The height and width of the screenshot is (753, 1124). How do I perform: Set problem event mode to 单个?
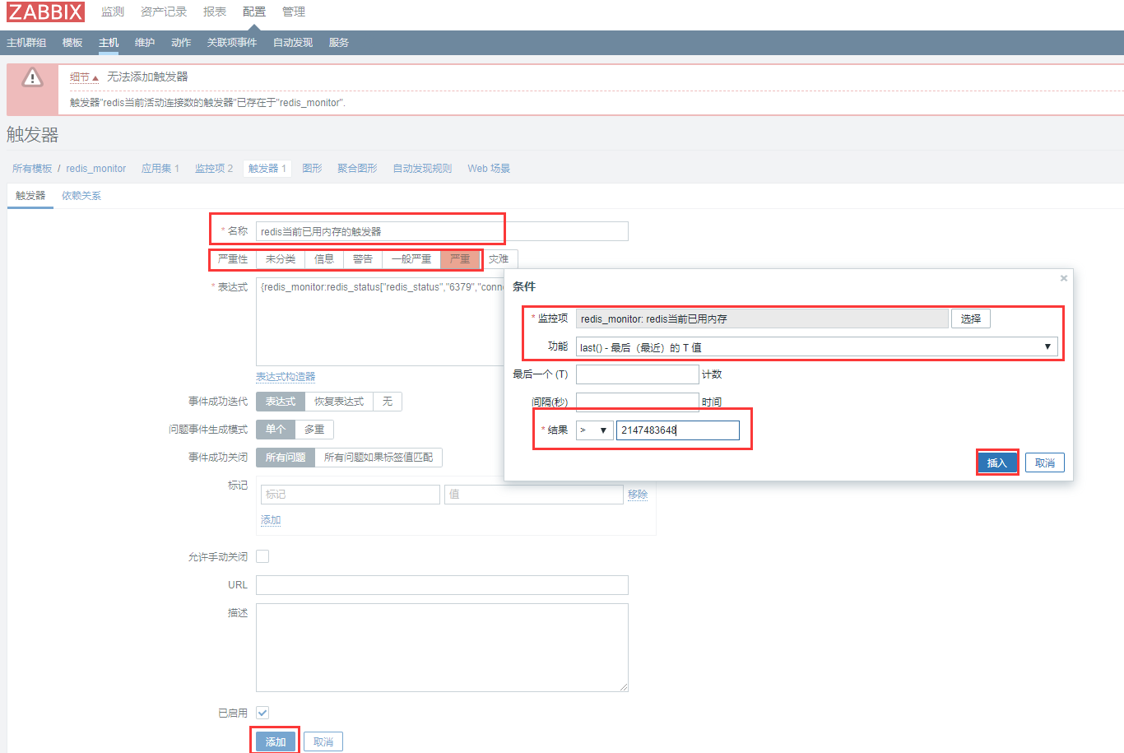point(276,430)
